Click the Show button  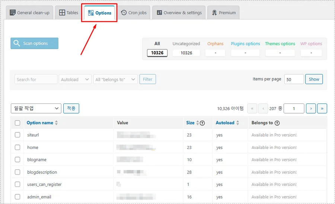(x=314, y=79)
